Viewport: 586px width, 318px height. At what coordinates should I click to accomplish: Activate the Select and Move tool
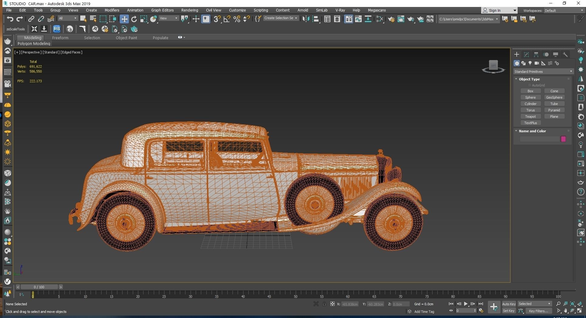tap(124, 19)
